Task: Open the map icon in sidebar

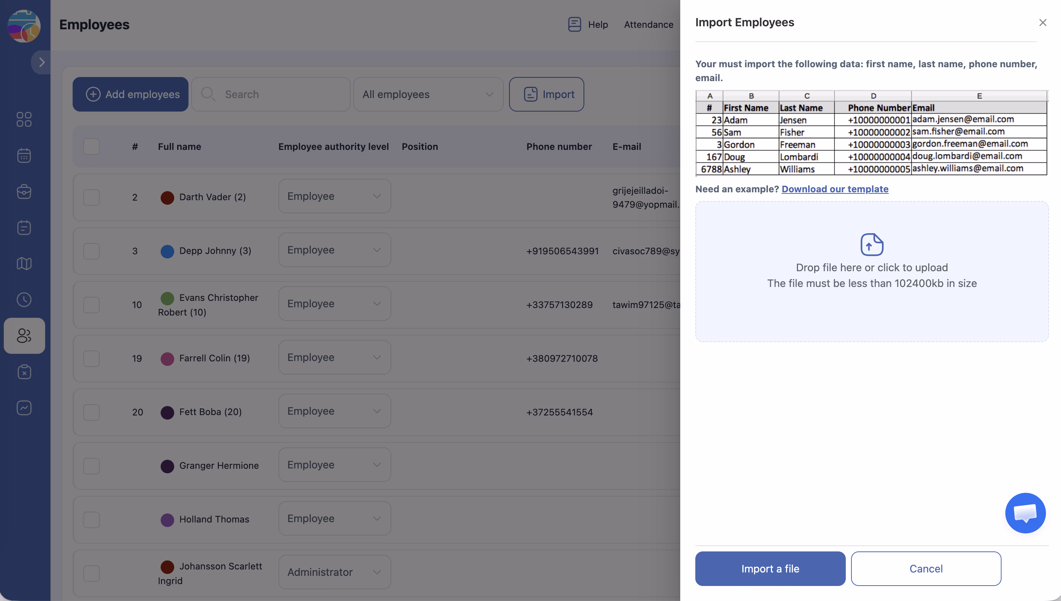Action: [24, 263]
